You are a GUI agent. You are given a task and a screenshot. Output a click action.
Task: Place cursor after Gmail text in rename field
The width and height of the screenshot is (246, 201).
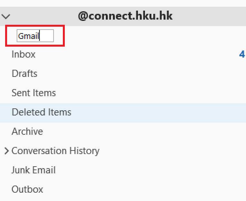click(39, 36)
